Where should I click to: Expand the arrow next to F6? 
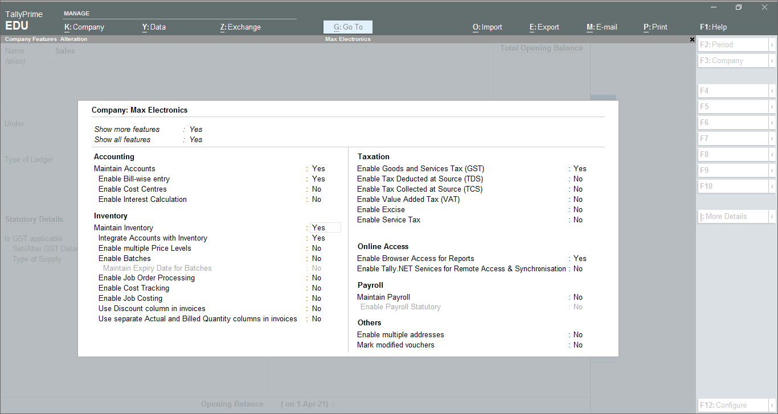[x=772, y=123]
